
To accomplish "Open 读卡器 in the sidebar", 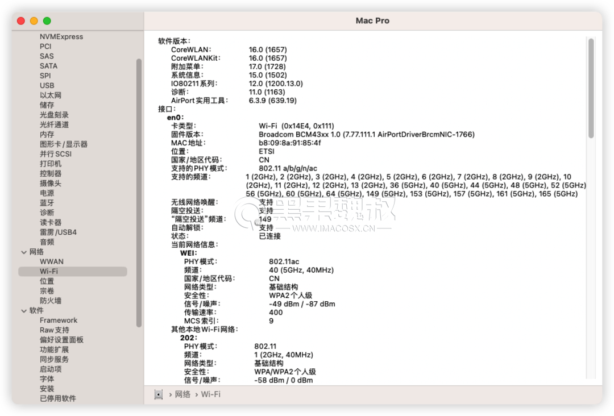I will click(x=51, y=223).
